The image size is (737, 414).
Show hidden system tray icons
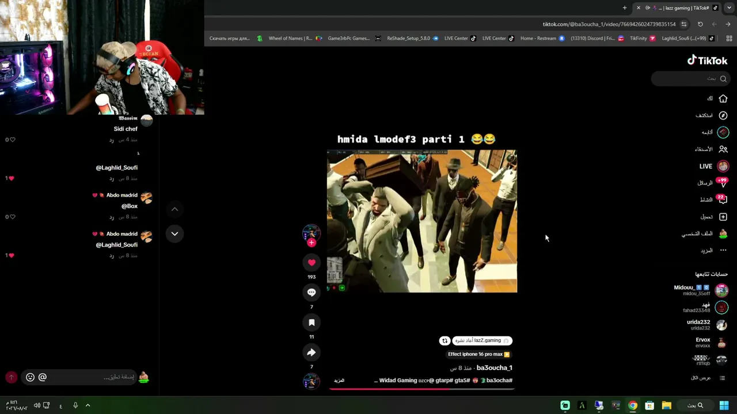click(88, 405)
